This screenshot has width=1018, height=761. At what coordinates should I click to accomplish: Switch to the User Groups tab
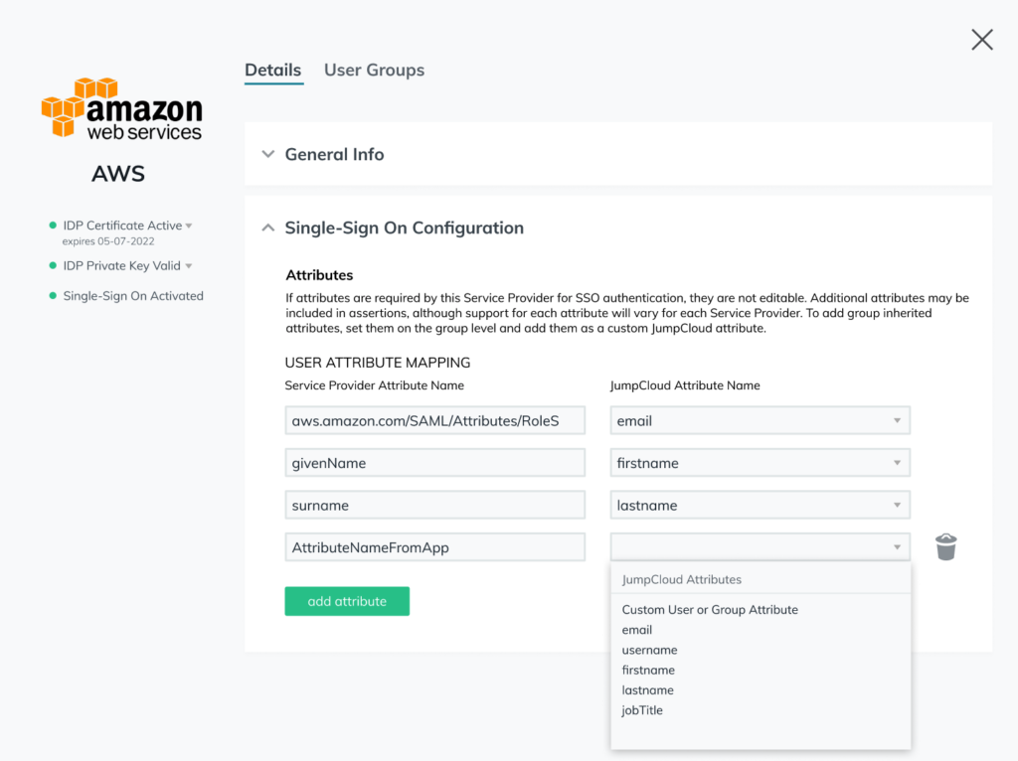[x=374, y=71]
